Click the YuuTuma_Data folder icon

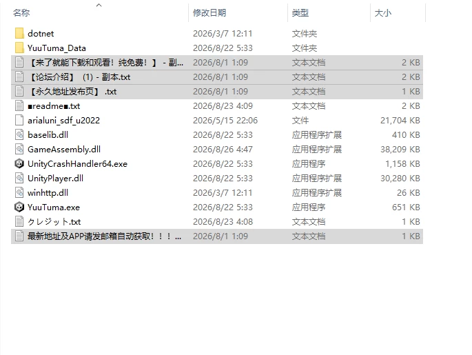pyautogui.click(x=19, y=48)
